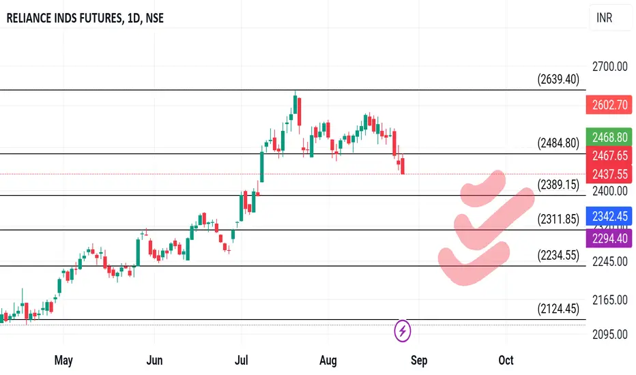Click the (2639.40) resistance level label
Image resolution: width=636 pixels, height=375 pixels.
coord(558,79)
